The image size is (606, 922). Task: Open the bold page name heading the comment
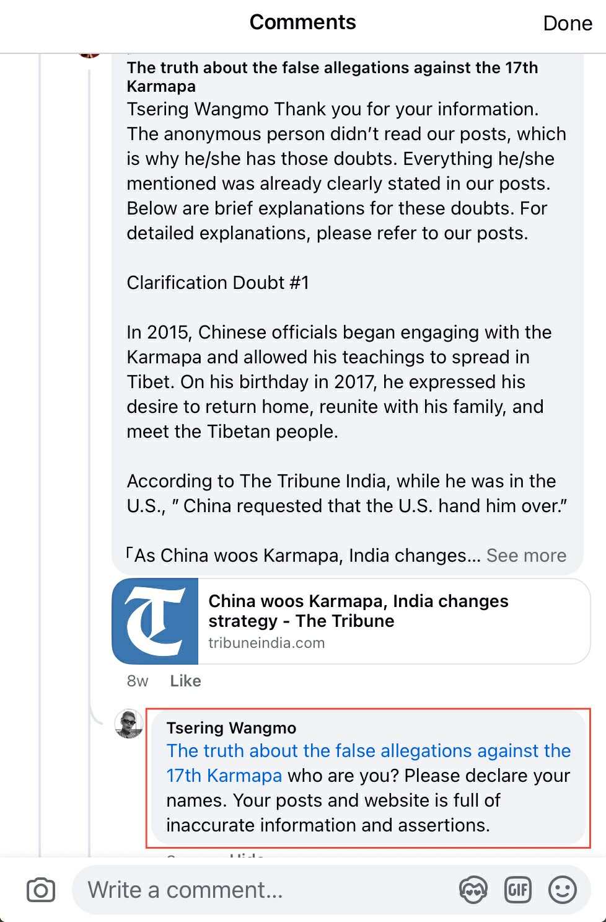332,76
